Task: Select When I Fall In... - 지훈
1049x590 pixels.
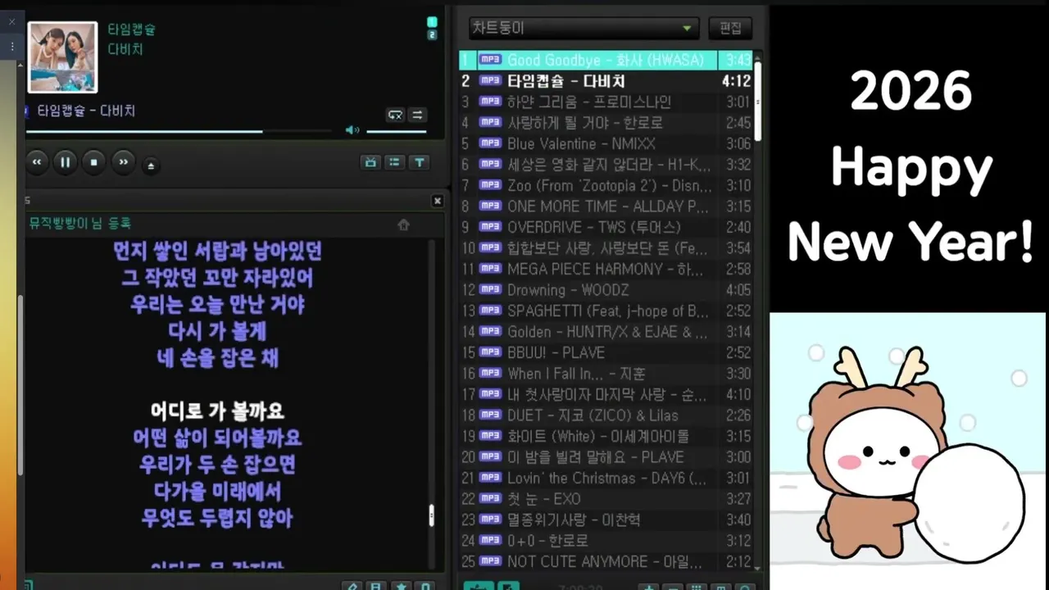Action: (x=606, y=374)
